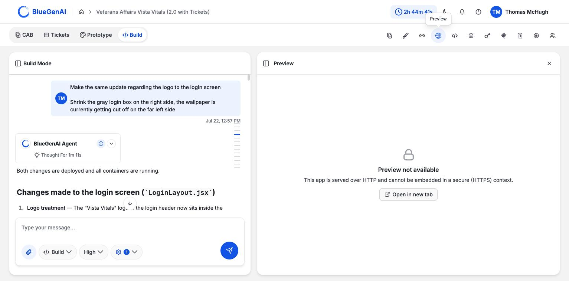Click the globe Preview icon
The image size is (569, 281).
click(x=438, y=36)
